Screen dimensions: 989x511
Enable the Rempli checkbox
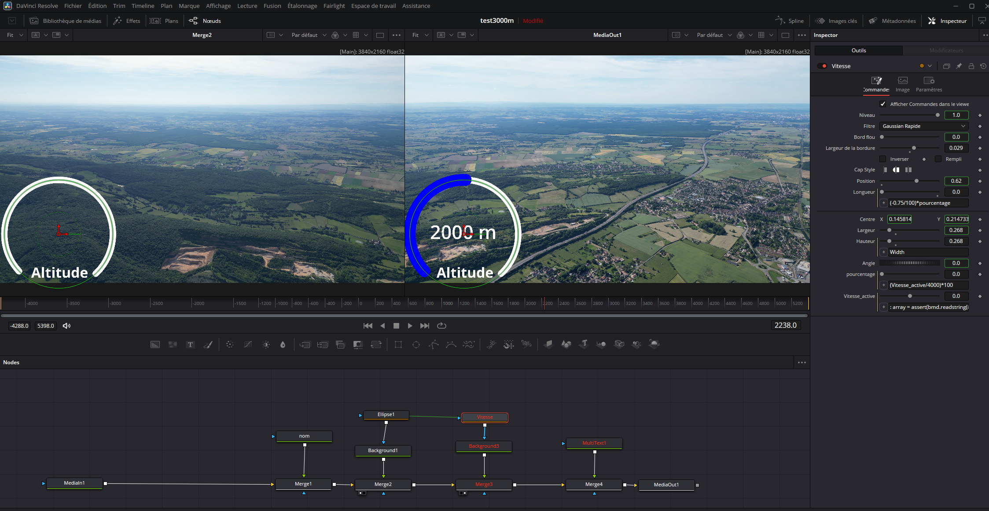(x=938, y=159)
